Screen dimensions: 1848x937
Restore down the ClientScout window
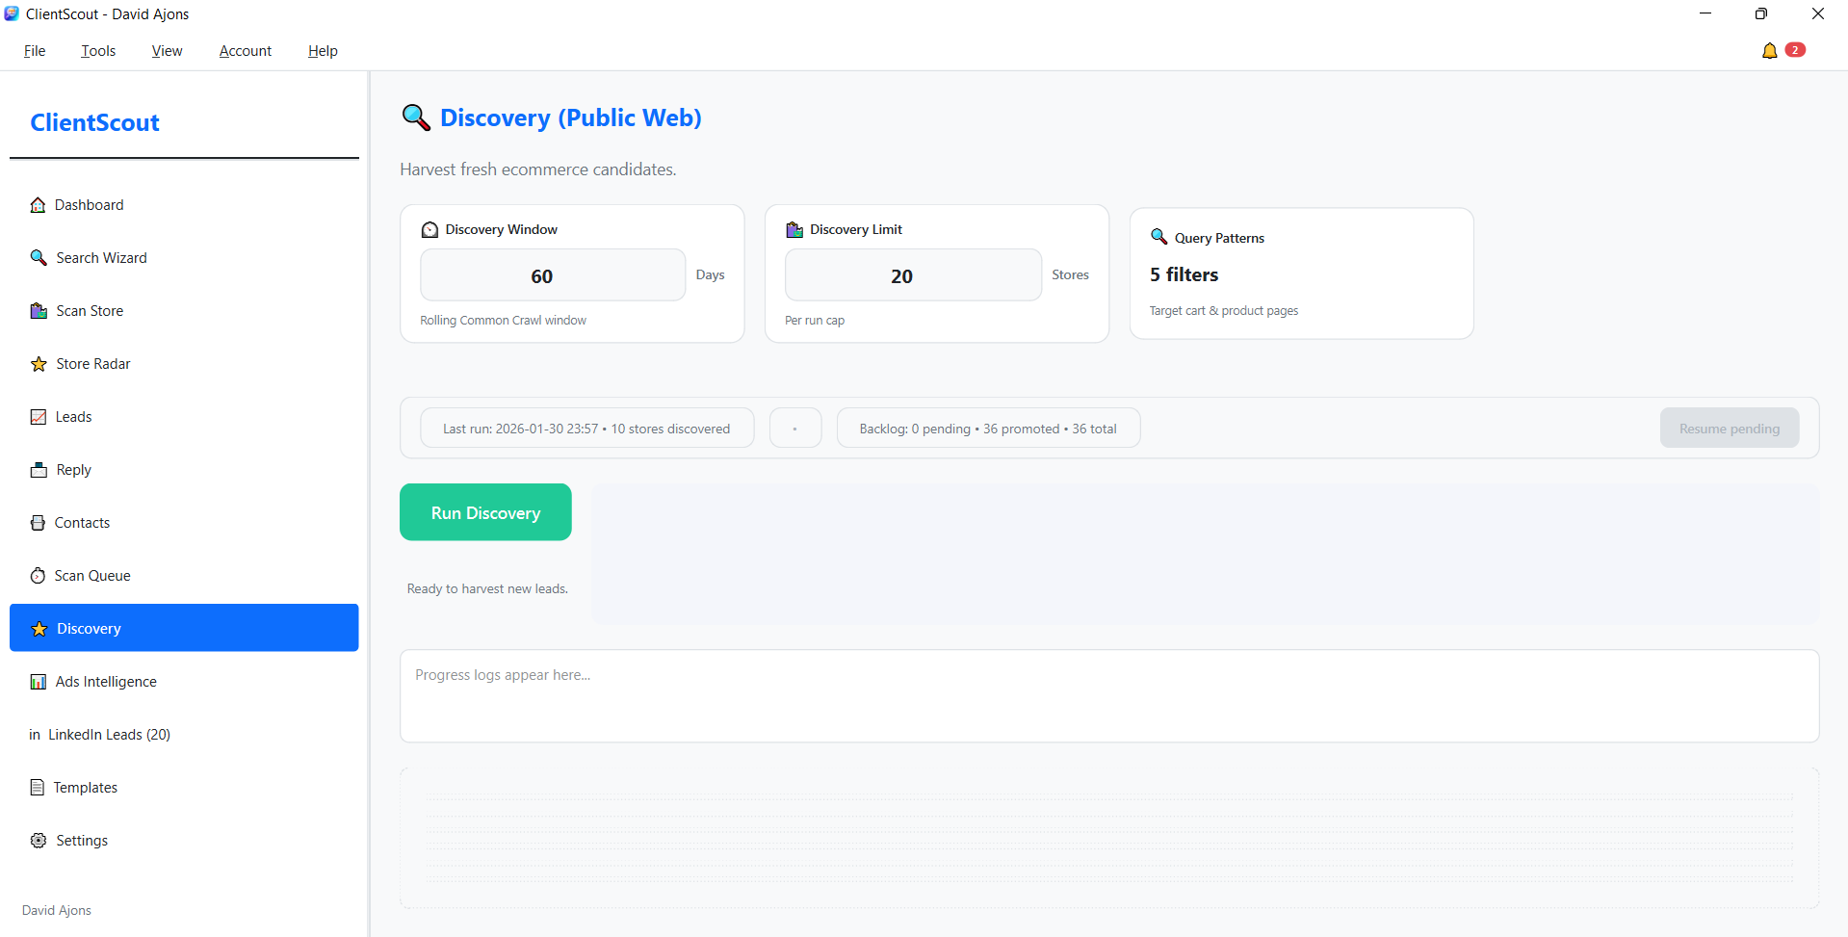tap(1761, 13)
